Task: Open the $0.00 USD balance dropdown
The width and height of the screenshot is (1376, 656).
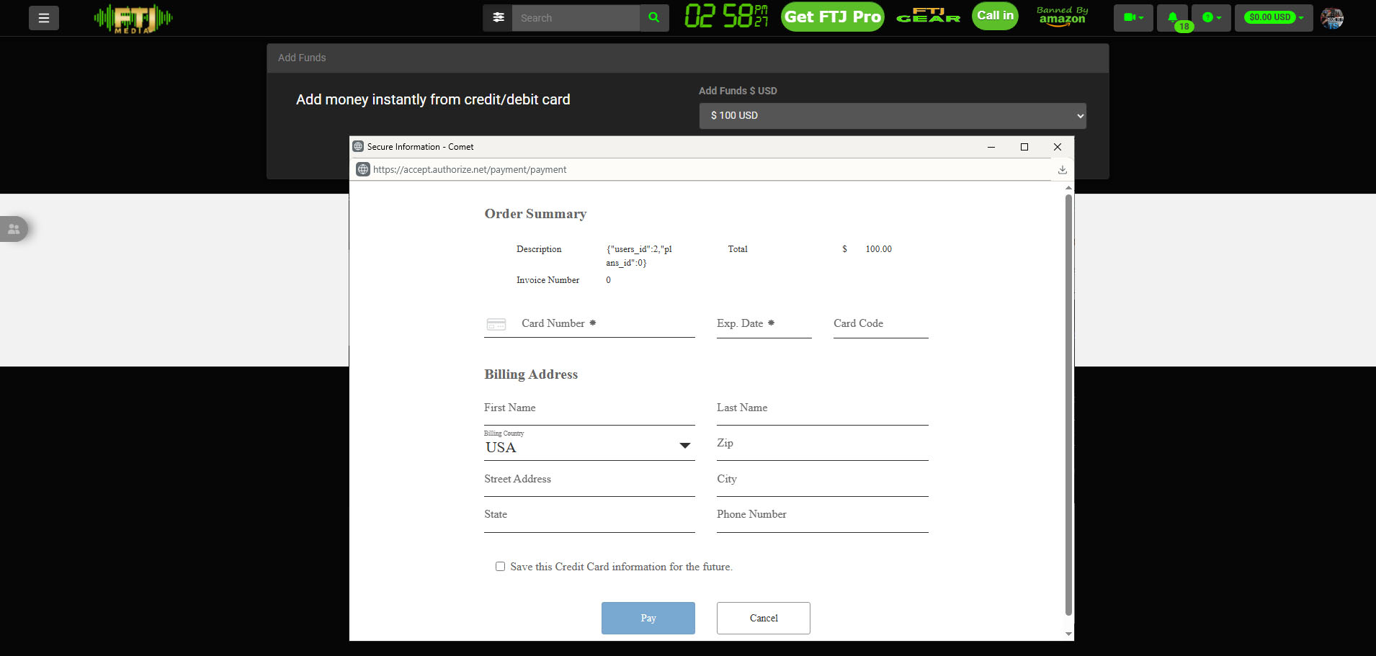Action: pos(1274,18)
